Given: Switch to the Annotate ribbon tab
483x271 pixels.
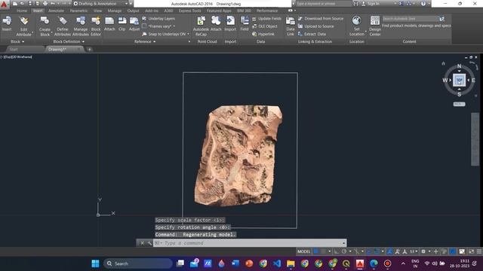Looking at the screenshot, I should (56, 11).
